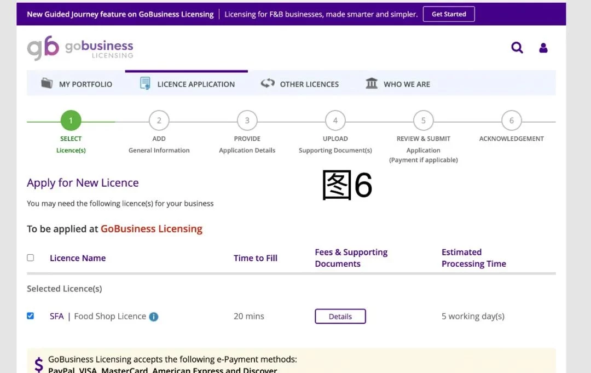Click 'New Guided Journey feature' banner text
The image size is (591, 373).
[120, 14]
